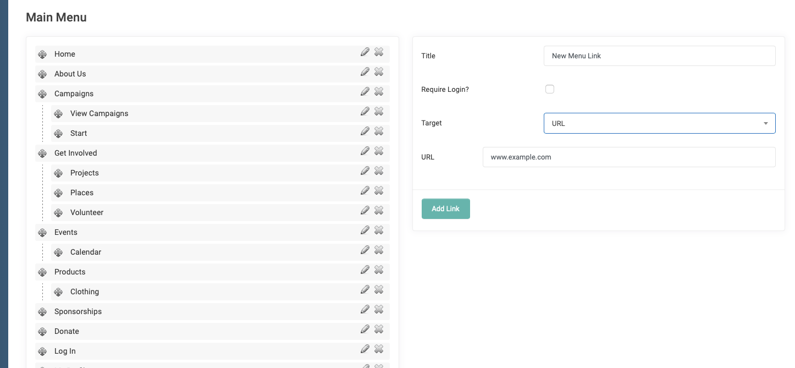Click the Title input field
Viewport: 795px width, 368px height.
(x=659, y=56)
